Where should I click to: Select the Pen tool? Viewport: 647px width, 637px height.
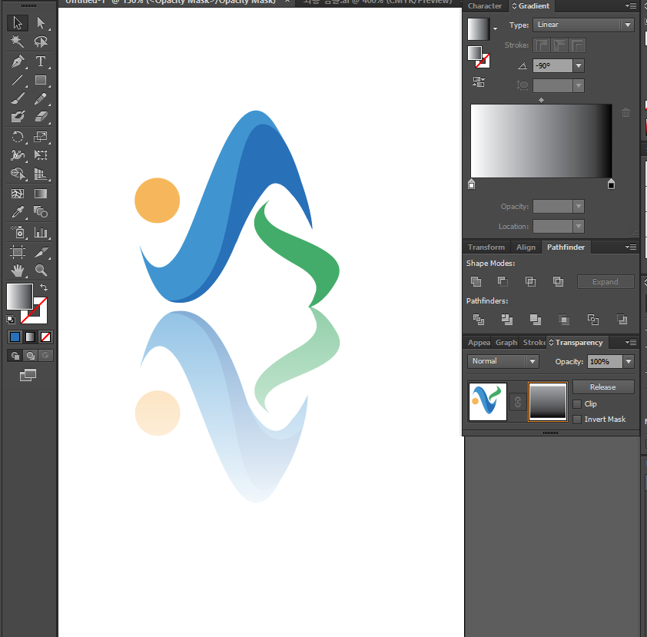click(x=18, y=61)
